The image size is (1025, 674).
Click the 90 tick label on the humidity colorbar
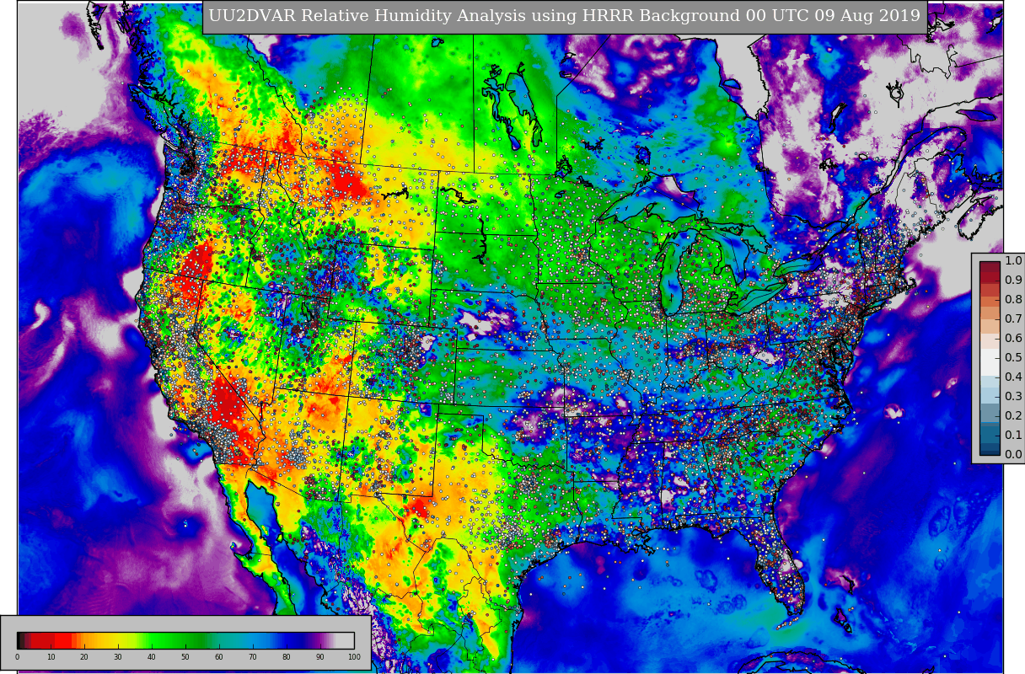(x=320, y=657)
